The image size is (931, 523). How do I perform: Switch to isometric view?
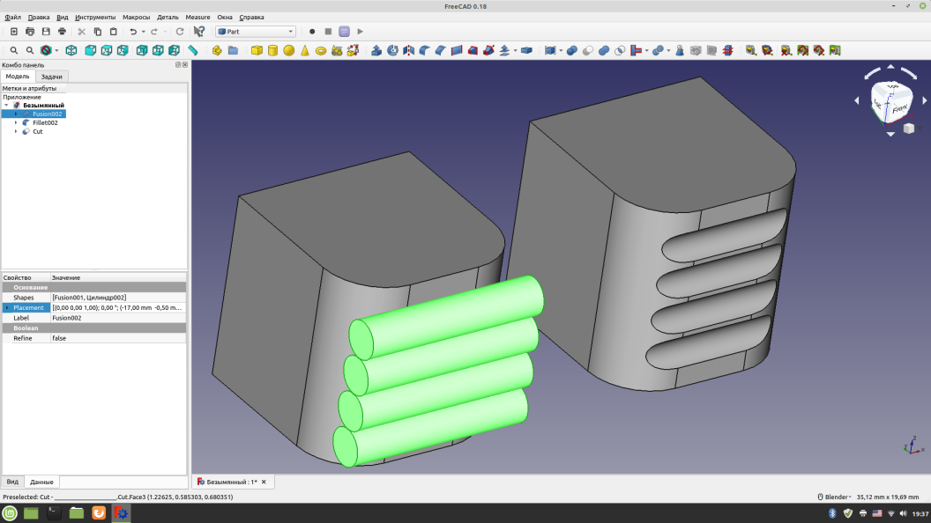[x=71, y=50]
